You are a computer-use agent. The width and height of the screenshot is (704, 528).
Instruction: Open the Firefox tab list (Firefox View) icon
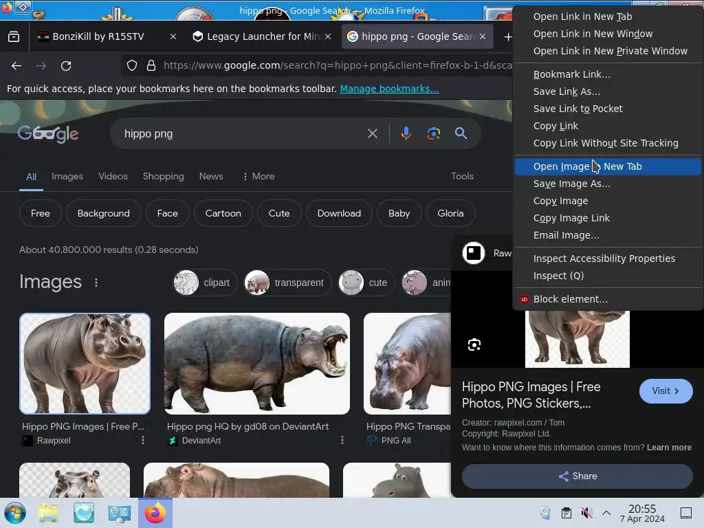(x=14, y=36)
